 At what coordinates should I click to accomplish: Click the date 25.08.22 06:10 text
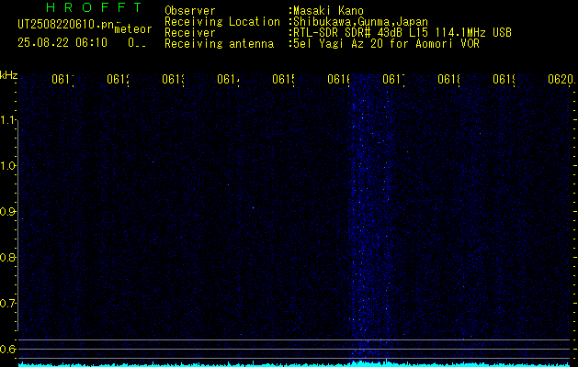pos(62,43)
